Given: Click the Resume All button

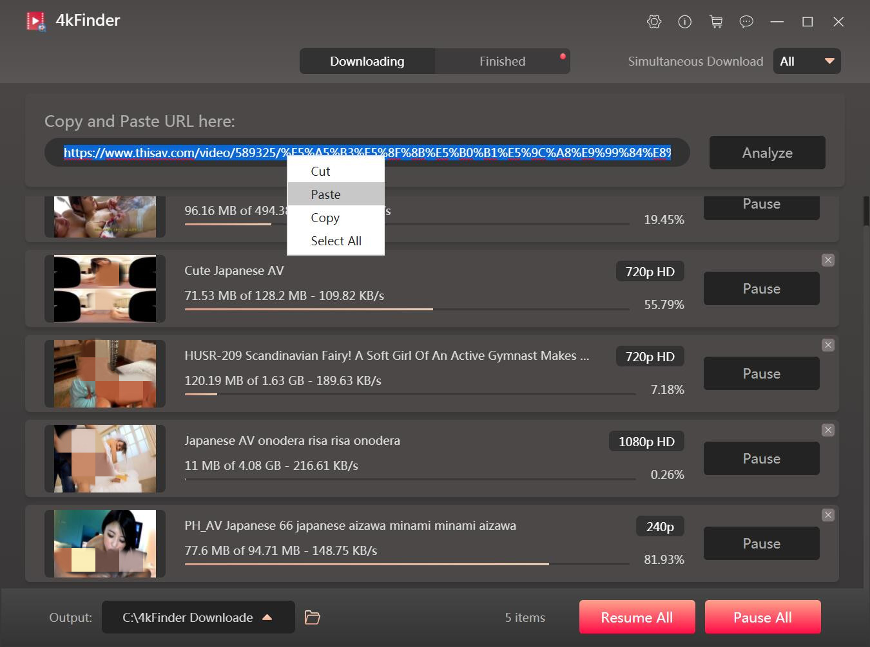Looking at the screenshot, I should [637, 617].
